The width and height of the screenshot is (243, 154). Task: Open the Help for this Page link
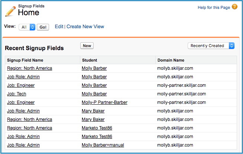(x=214, y=7)
